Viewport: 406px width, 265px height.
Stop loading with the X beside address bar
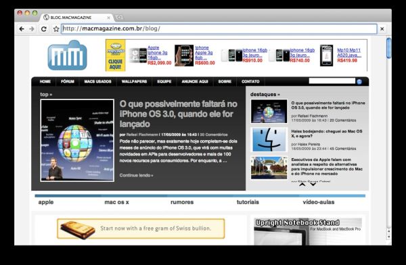[382, 29]
